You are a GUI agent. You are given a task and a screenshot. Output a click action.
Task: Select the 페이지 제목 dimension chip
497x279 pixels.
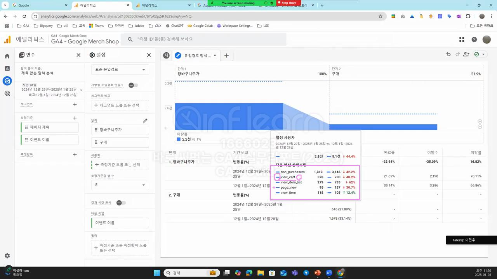50,127
